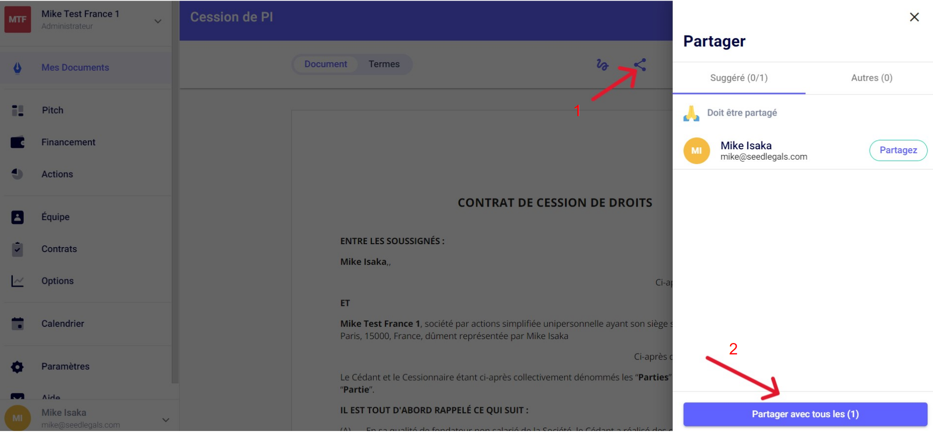Image resolution: width=933 pixels, height=432 pixels.
Task: Select the Actions pie chart icon
Action: pos(18,174)
